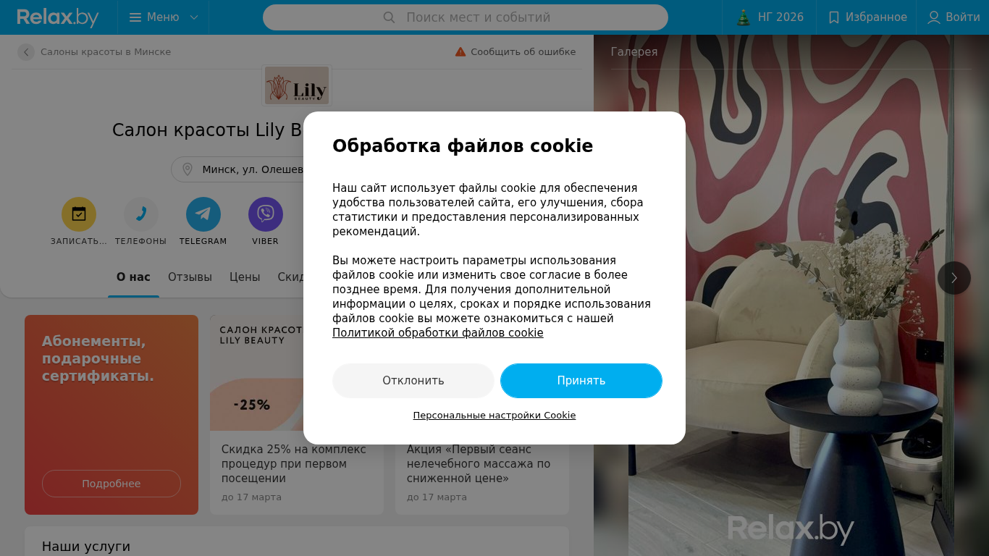Switch to the Цены tab

(x=245, y=277)
